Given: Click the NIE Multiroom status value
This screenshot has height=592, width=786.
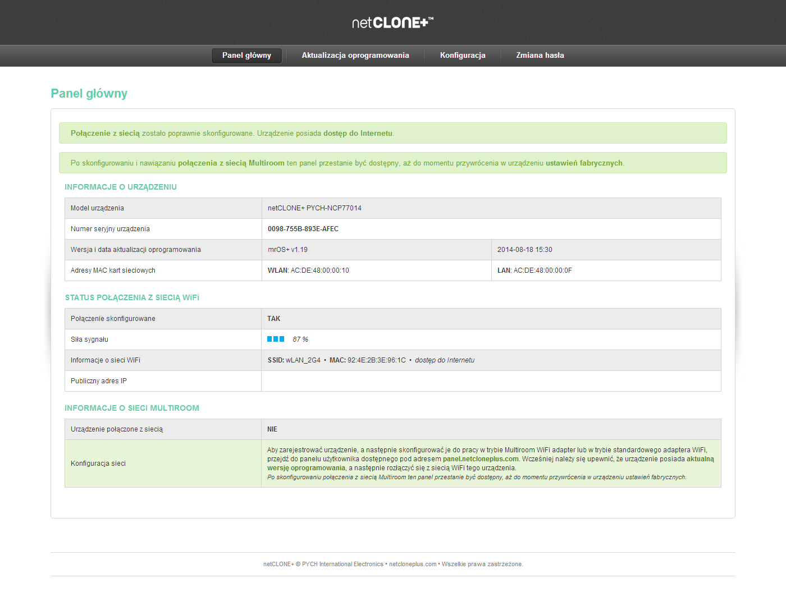Looking at the screenshot, I should [272, 429].
